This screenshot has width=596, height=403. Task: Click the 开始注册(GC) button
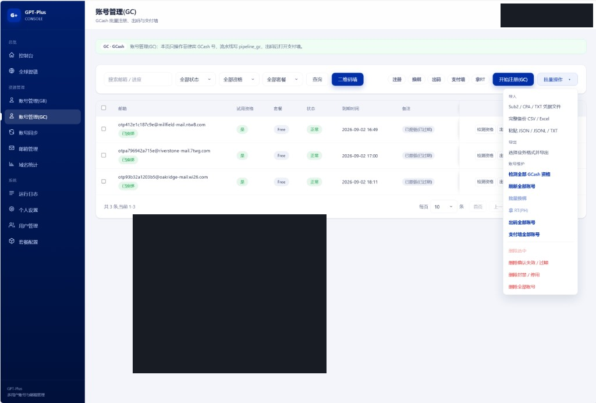point(513,79)
